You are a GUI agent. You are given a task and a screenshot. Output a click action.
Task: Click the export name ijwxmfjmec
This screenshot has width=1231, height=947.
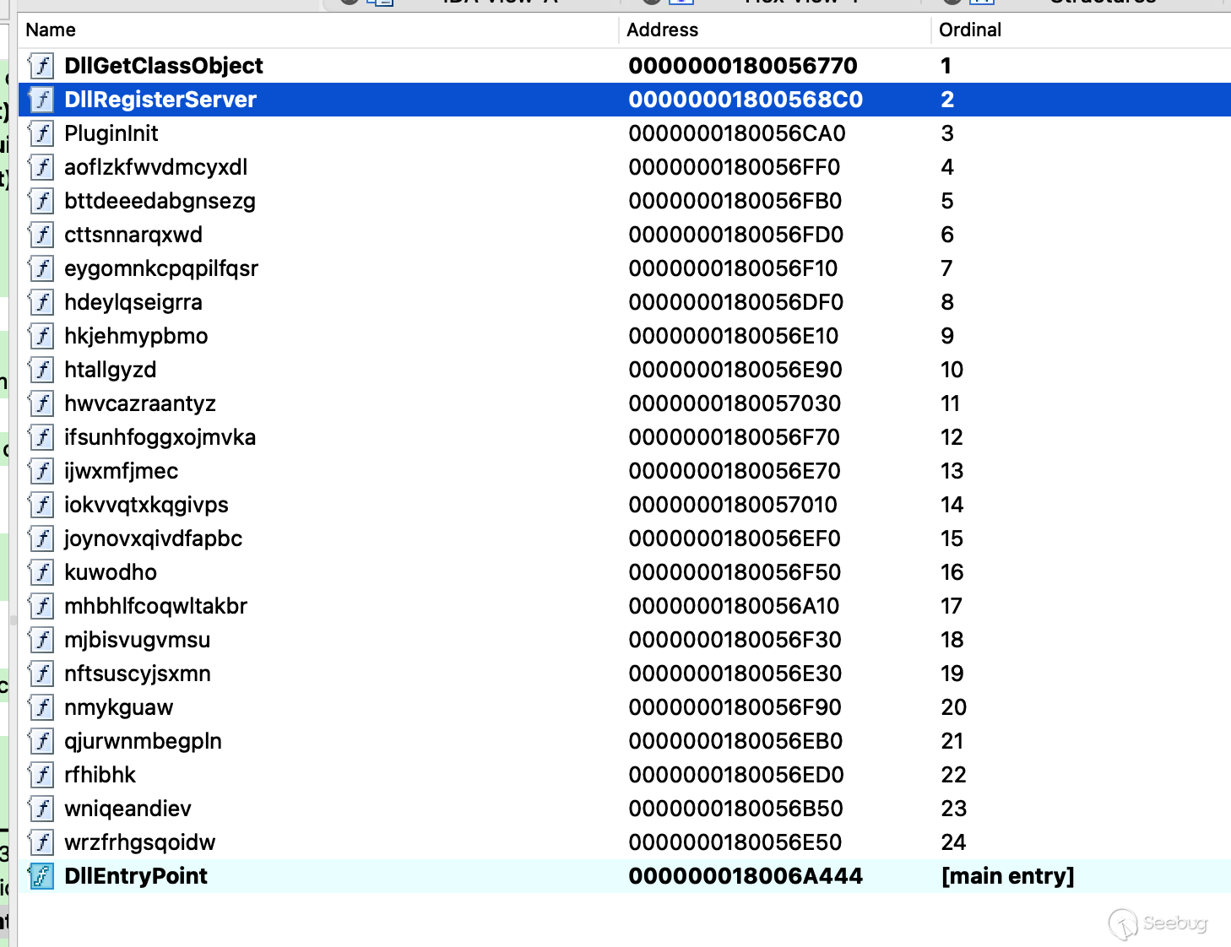[122, 470]
